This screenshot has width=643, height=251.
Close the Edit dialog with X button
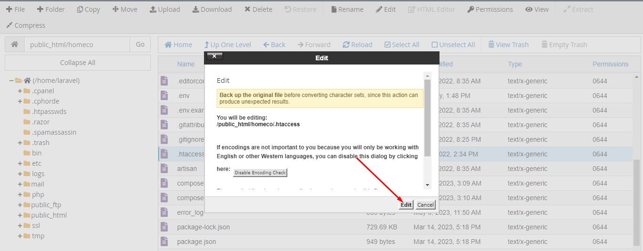(214, 57)
